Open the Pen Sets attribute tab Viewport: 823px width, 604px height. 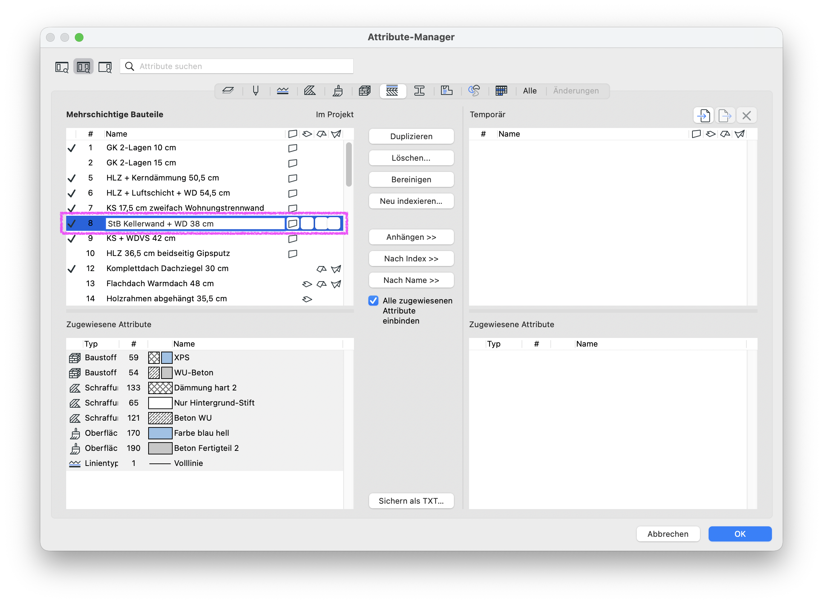click(x=256, y=91)
